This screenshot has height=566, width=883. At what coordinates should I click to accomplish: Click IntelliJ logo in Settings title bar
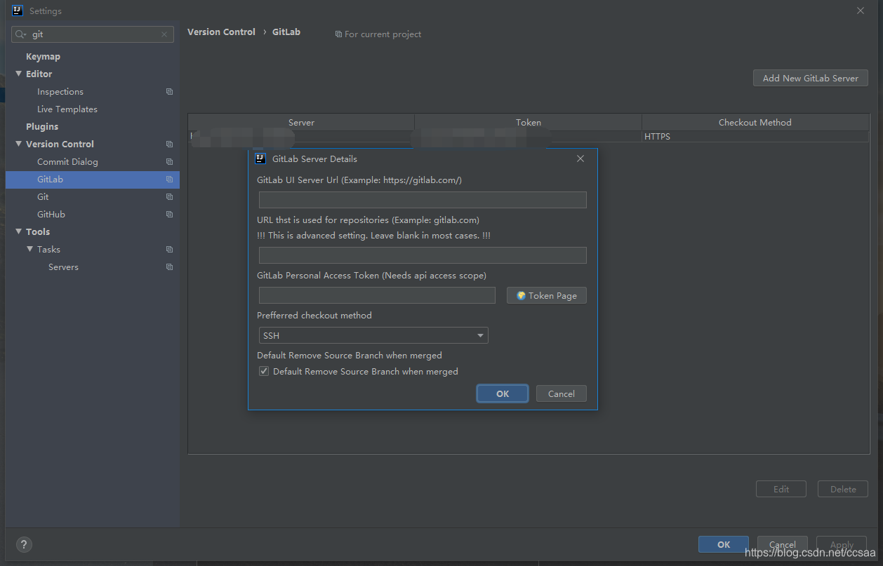pyautogui.click(x=18, y=11)
